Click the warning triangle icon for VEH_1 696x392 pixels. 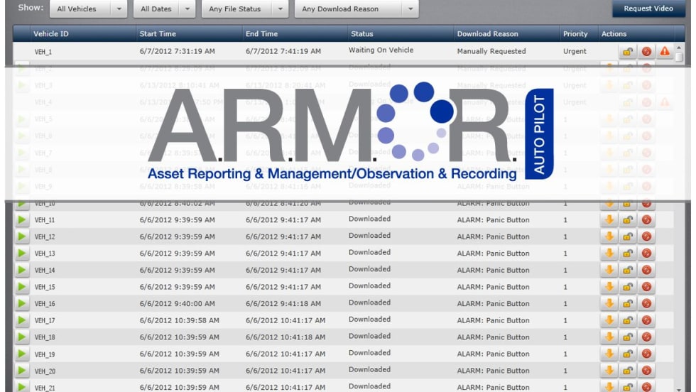(x=665, y=51)
